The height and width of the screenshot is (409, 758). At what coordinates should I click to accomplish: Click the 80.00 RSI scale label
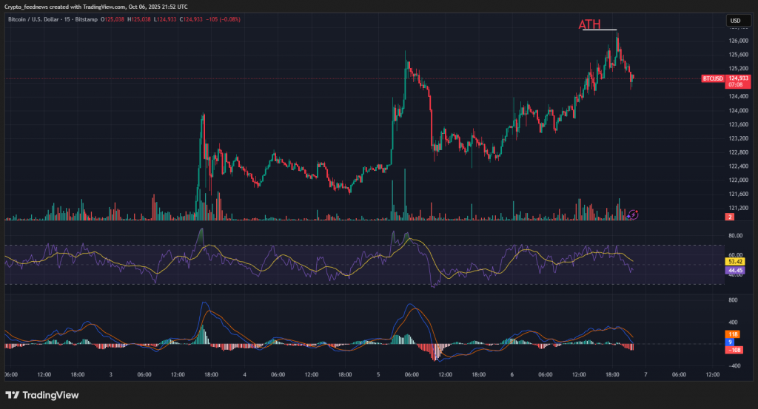click(x=735, y=237)
